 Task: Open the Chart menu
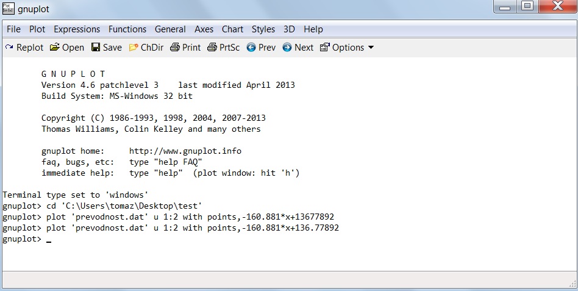point(232,29)
